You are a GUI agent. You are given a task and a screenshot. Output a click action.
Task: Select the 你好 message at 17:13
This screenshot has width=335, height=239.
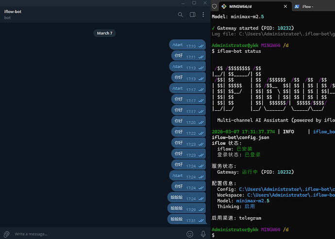coord(188,77)
